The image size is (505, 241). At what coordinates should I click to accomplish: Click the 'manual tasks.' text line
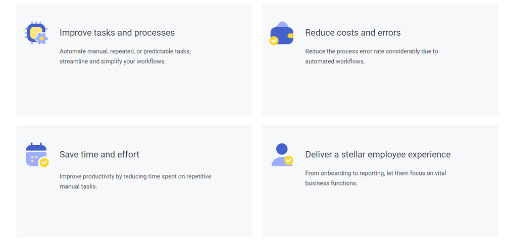(78, 187)
